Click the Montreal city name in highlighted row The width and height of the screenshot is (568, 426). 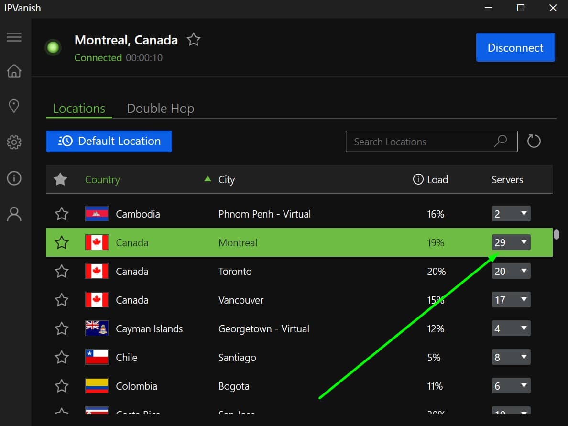click(x=238, y=243)
